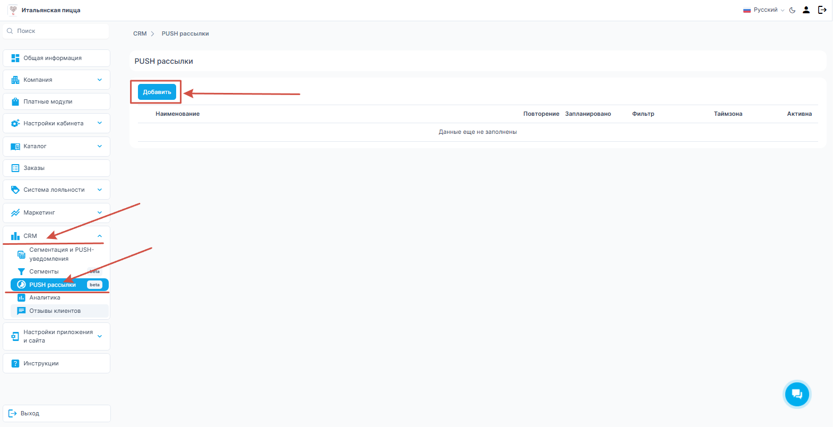Click the dark mode moon icon
833x427 pixels.
tap(792, 10)
